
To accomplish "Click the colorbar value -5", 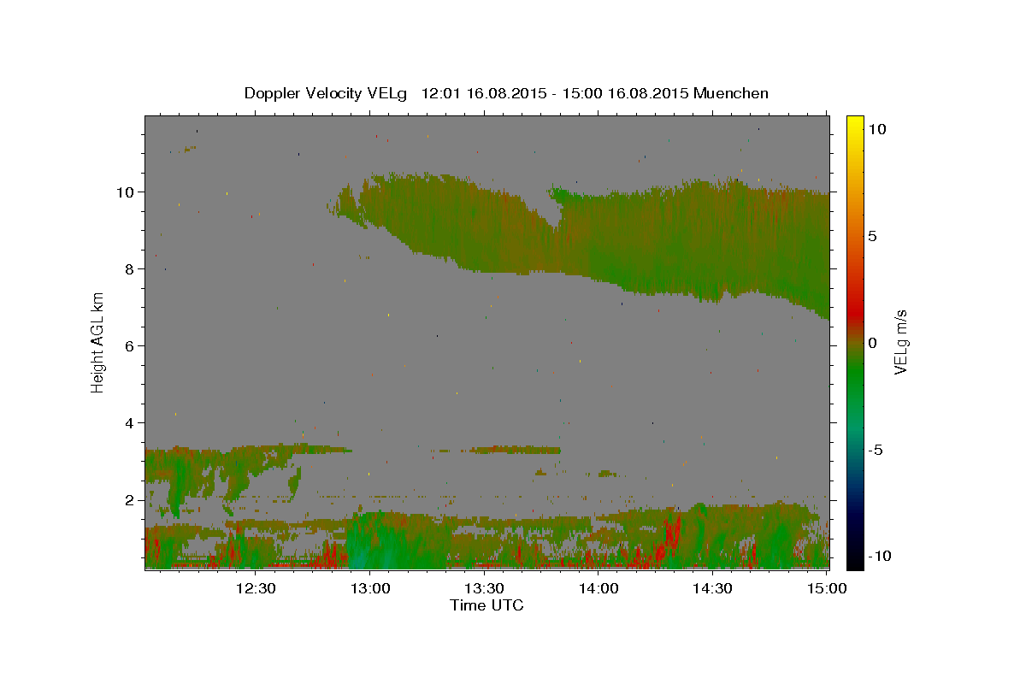I will pos(876,450).
